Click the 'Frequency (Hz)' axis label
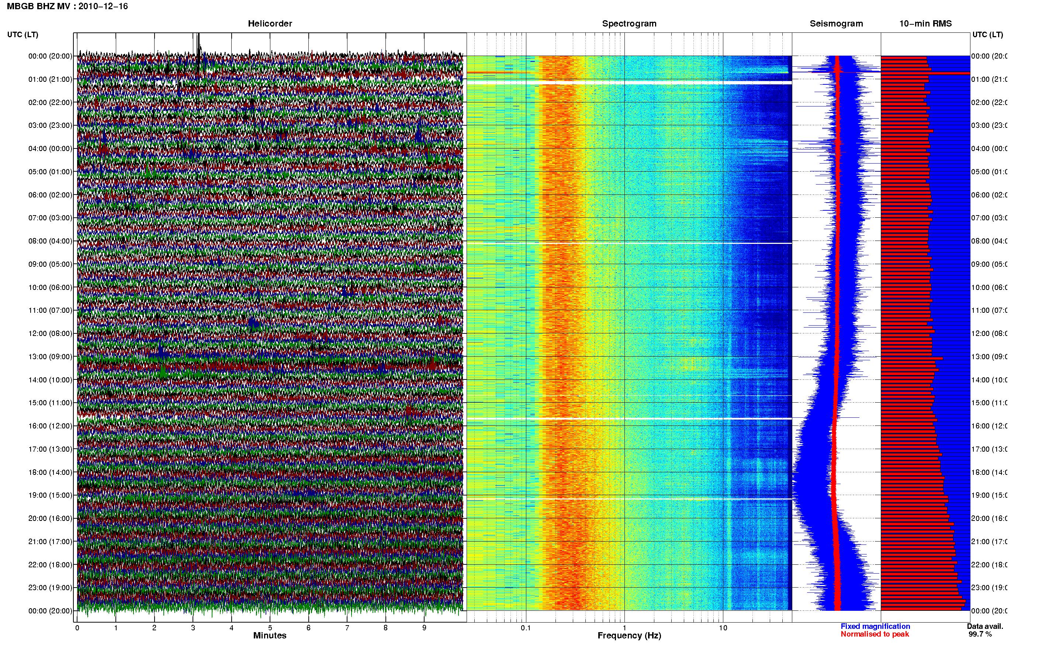This screenshot has width=1049, height=655. point(629,635)
